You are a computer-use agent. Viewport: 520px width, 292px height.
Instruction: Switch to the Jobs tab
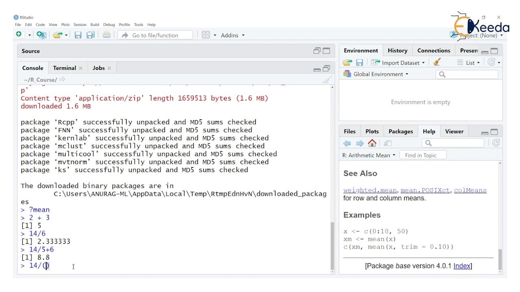[x=99, y=68]
